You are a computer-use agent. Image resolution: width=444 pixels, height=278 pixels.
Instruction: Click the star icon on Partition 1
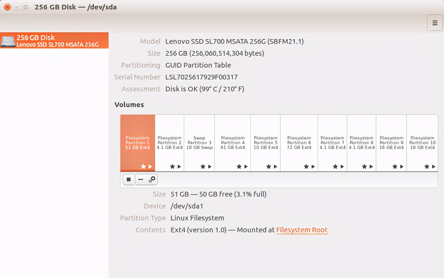click(x=143, y=167)
